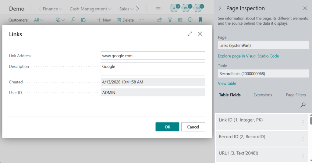
Task: Collapse the Page Inspection pane using chevron
Action: 220,9
